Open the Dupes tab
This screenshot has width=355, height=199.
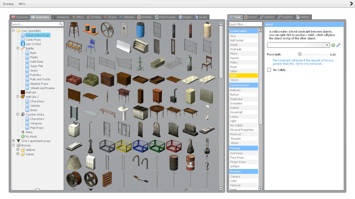[x=185, y=17]
